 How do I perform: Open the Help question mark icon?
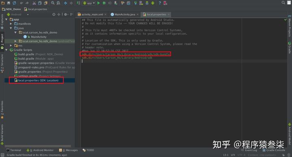tap(160, 3)
